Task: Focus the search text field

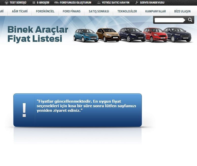Action: coord(170,20)
